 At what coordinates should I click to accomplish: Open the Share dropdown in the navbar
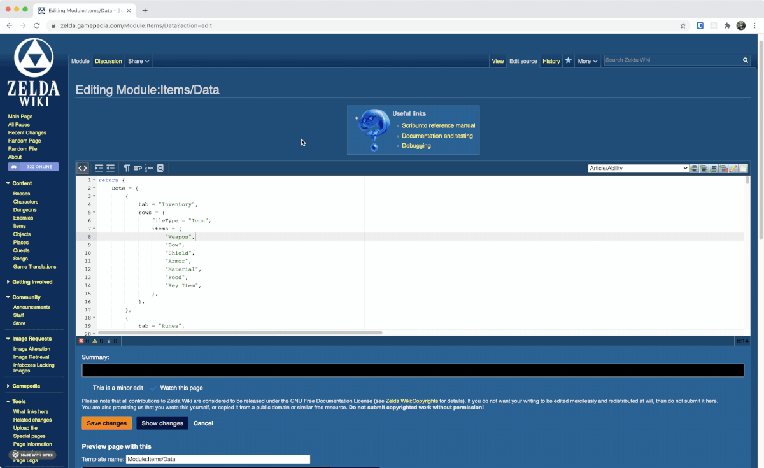pyautogui.click(x=138, y=61)
